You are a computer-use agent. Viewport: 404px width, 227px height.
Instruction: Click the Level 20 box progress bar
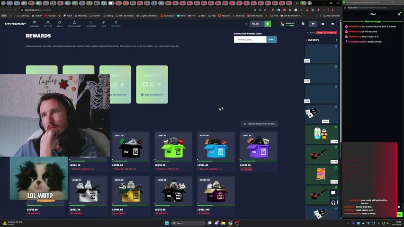click(x=131, y=161)
